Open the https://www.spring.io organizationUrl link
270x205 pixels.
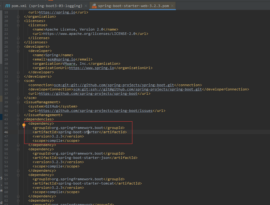(x=91, y=68)
